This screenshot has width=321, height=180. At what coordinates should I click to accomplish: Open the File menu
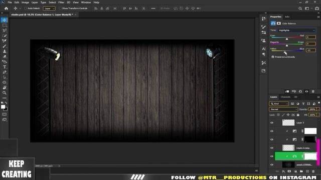tap(10, 2)
